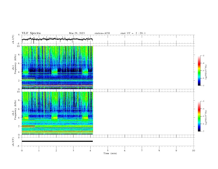This screenshot has width=218, height=169.
Task: Click the "-6" label on ch.2 colorbar
Action: click(203, 124)
